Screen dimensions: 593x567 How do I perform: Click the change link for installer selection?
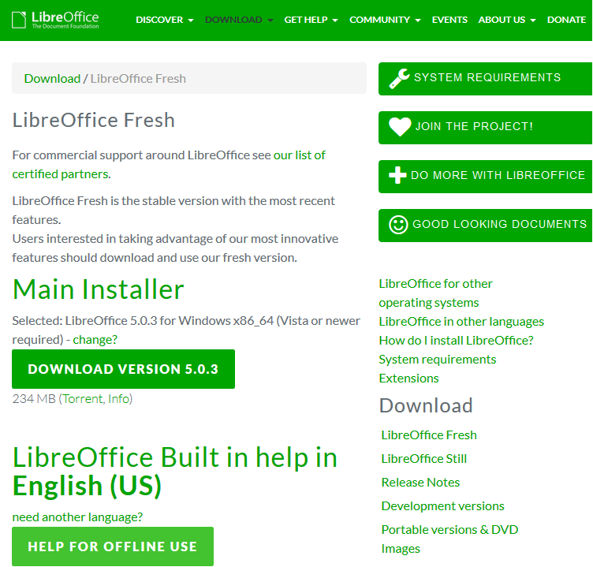[95, 340]
